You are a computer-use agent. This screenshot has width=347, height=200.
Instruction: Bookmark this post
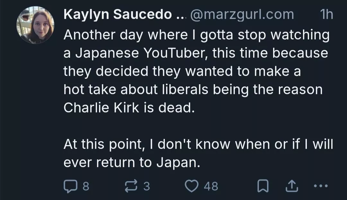(263, 186)
